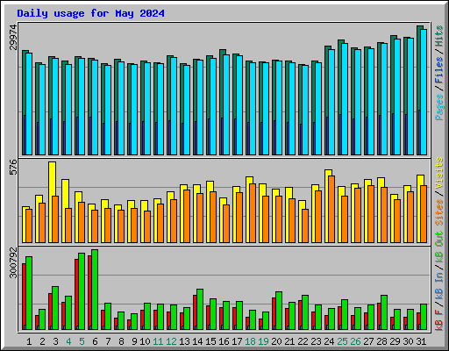Click the red kB F bar, day 1

(x=25, y=297)
